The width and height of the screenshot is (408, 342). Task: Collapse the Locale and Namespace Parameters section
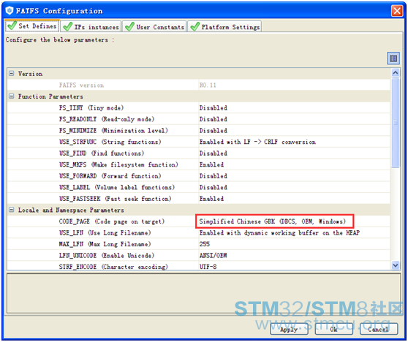coord(12,210)
